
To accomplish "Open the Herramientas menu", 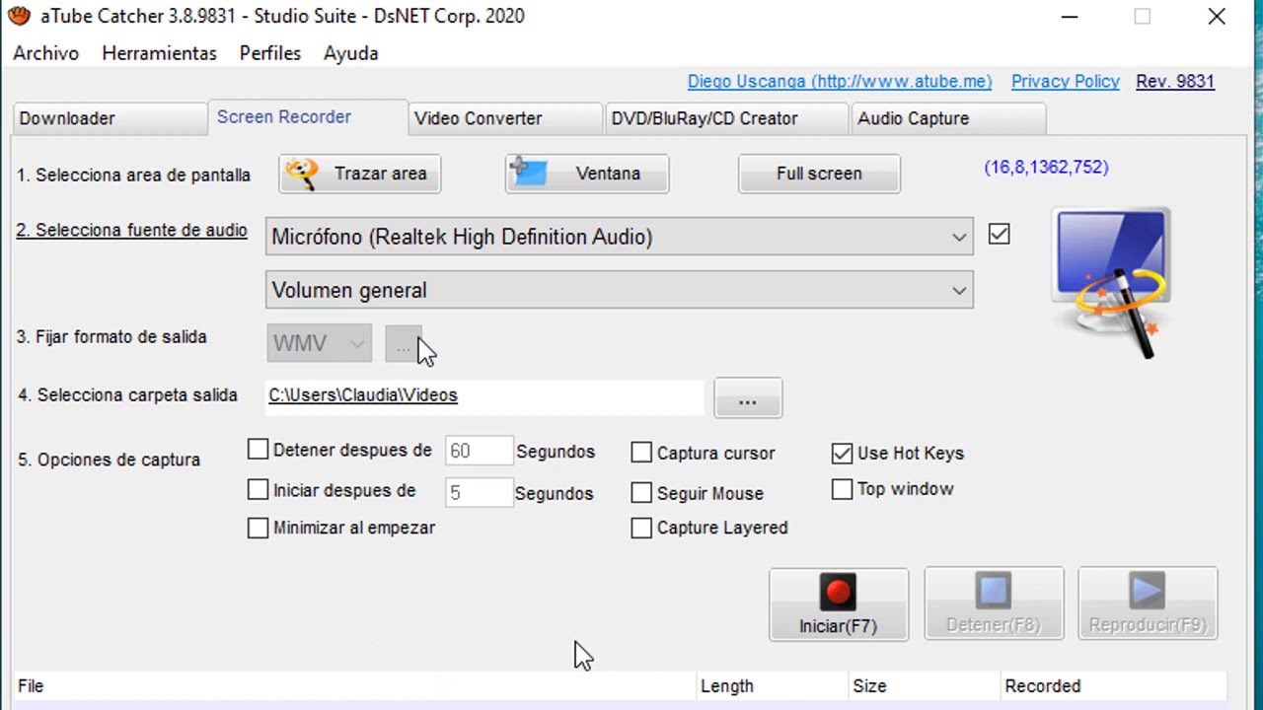I will [x=159, y=53].
